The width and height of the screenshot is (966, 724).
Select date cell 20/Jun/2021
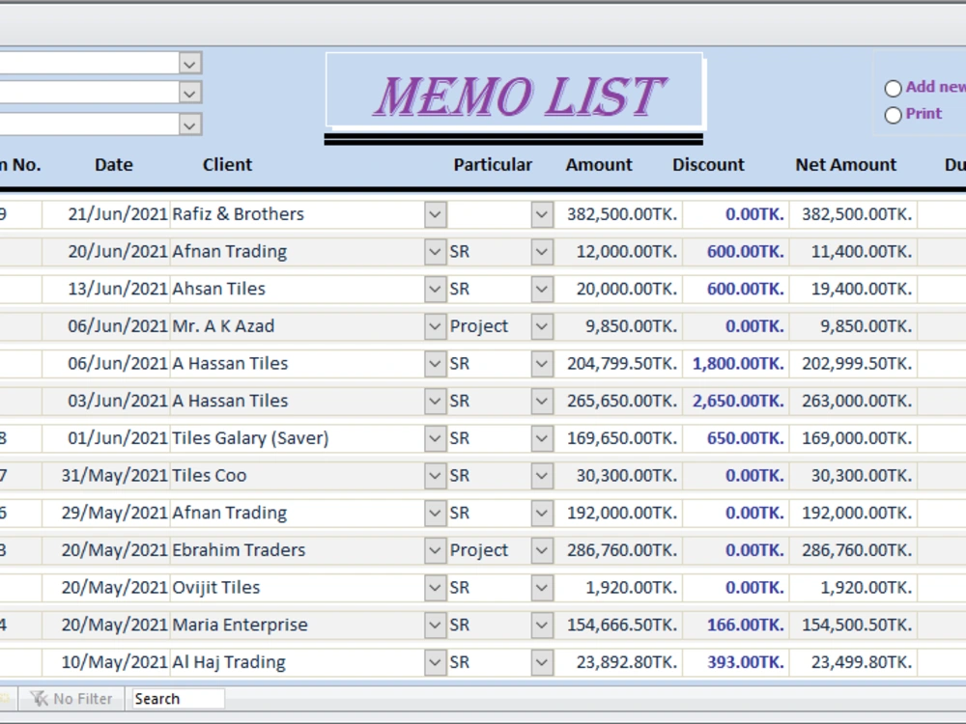(x=106, y=252)
